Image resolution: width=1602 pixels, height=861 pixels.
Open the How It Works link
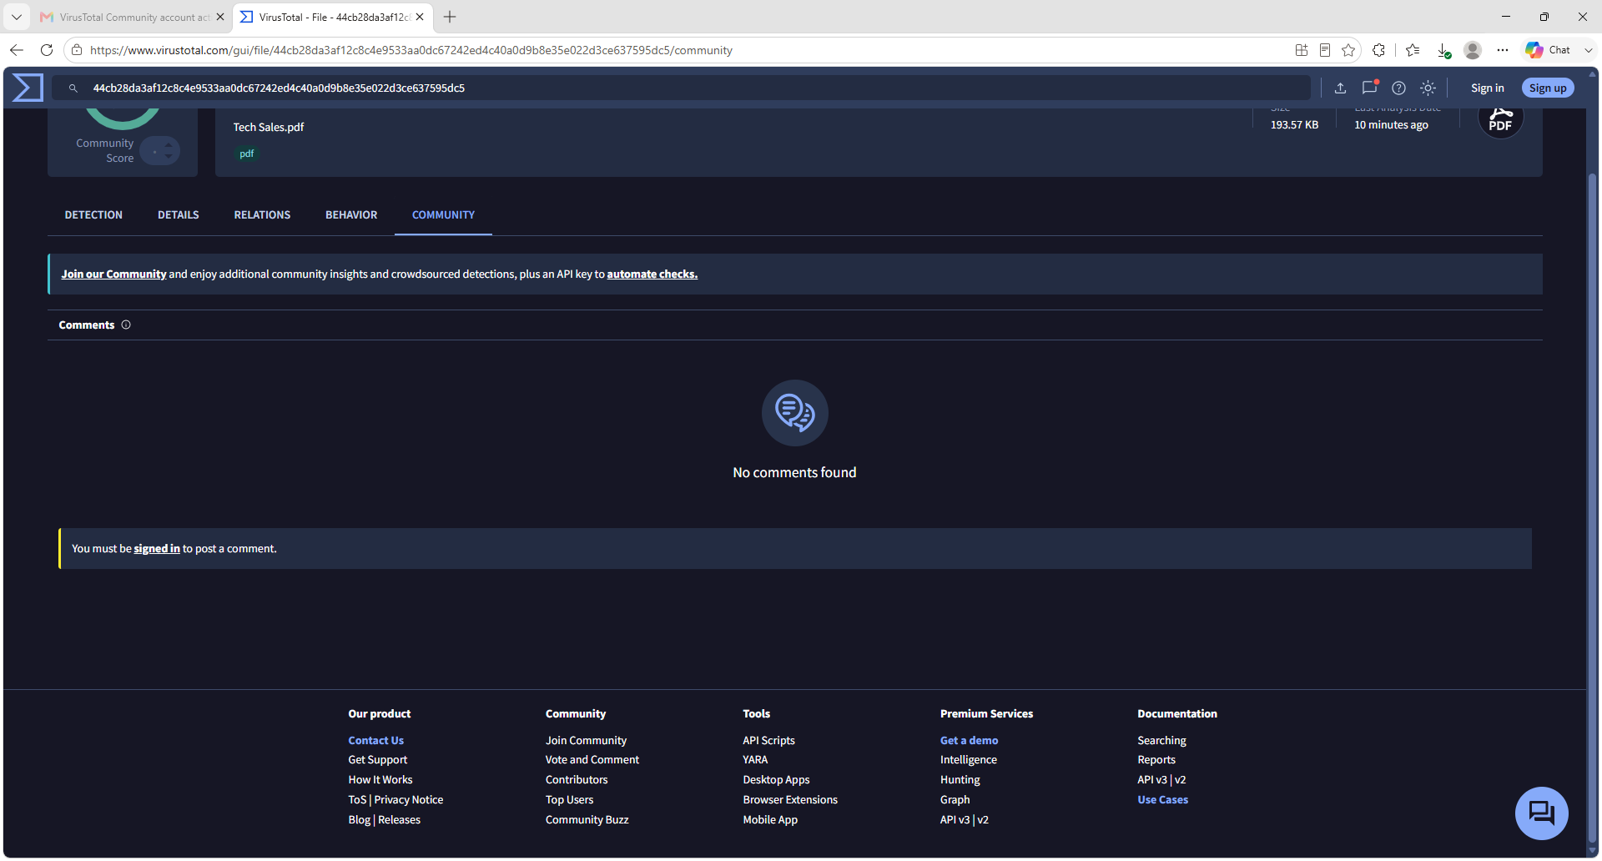coord(380,780)
